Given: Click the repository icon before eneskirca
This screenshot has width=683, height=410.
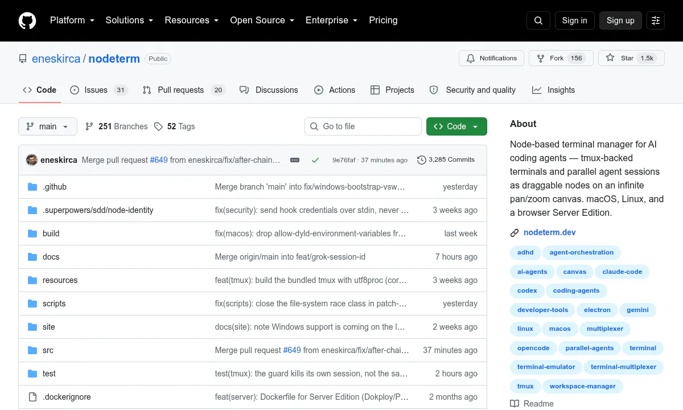Looking at the screenshot, I should coord(23,59).
